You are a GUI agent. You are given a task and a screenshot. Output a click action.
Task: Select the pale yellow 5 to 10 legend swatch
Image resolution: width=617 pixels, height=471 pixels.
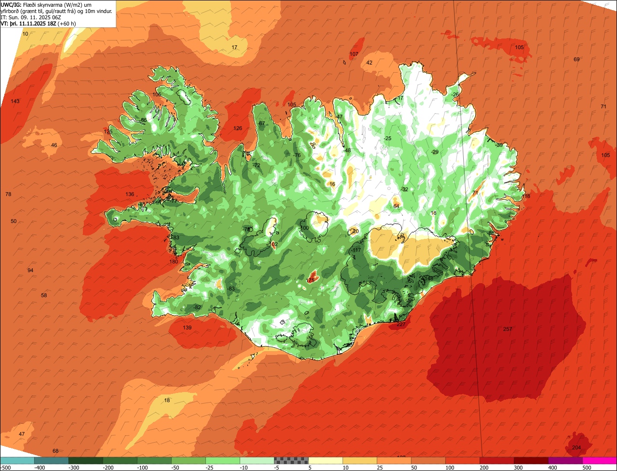pos(325,460)
